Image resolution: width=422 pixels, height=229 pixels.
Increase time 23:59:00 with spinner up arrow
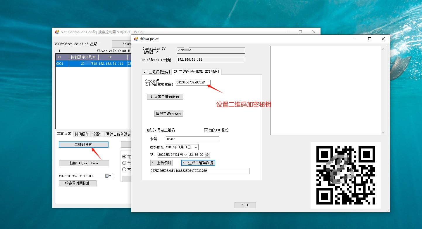pos(207,153)
